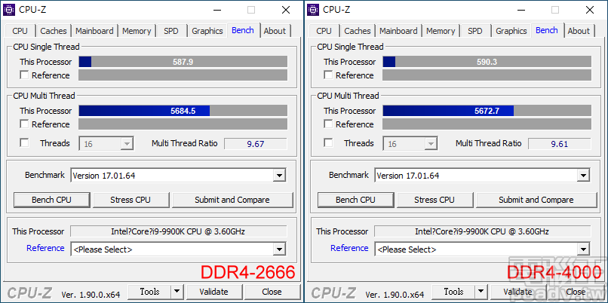Click Bench CPU button in left window

(51, 200)
